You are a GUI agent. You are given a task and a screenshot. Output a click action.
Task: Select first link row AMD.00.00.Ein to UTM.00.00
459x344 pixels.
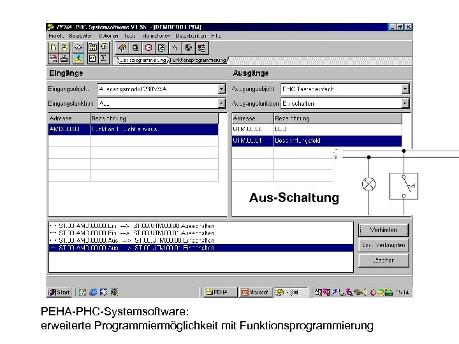[201, 226]
